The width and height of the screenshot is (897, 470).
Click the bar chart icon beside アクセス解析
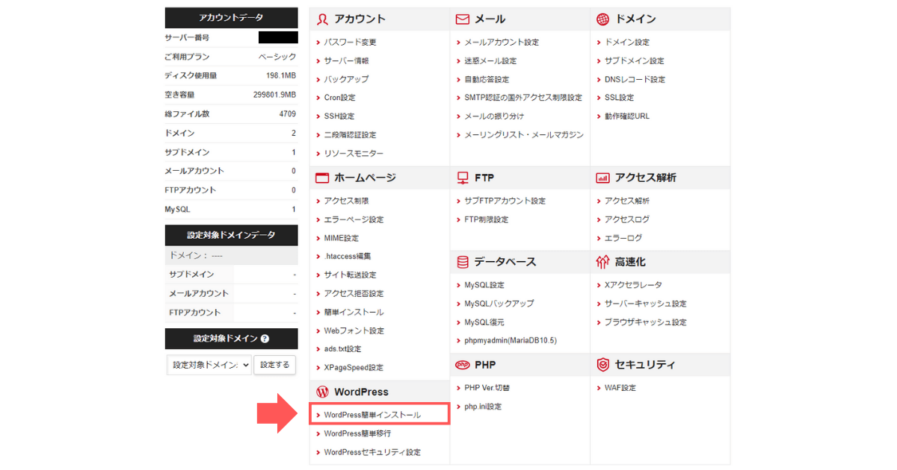(604, 178)
